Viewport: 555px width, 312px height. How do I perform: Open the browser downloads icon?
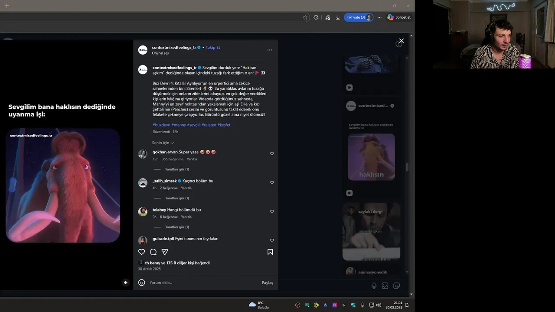[338, 17]
